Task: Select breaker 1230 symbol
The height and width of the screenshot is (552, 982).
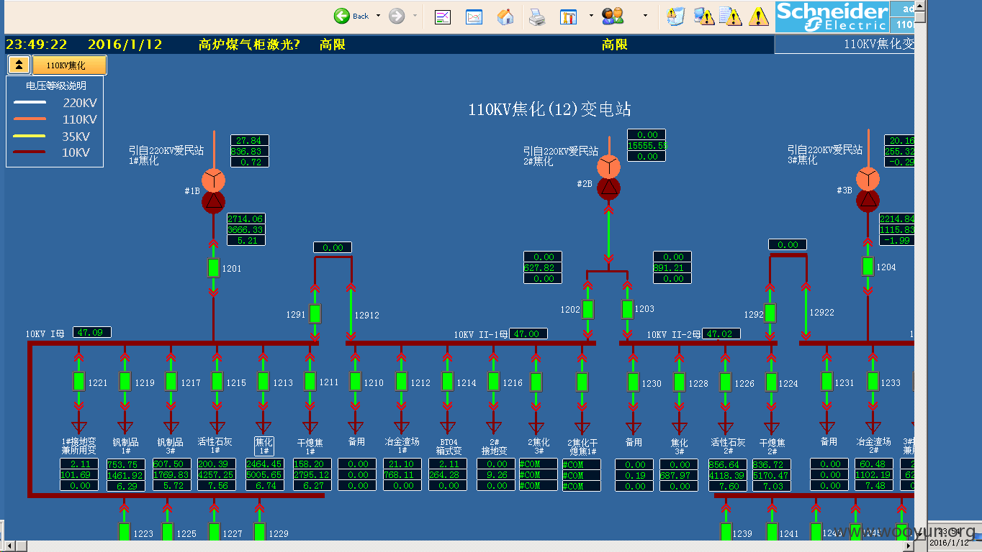Action: pos(633,382)
